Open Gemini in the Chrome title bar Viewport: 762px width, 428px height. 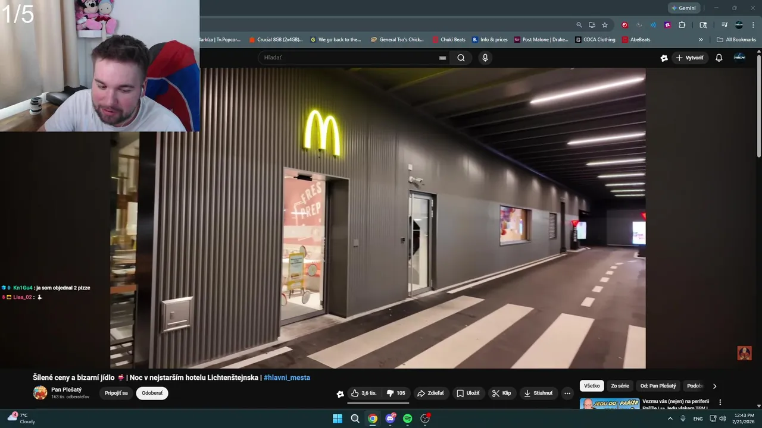pyautogui.click(x=683, y=8)
